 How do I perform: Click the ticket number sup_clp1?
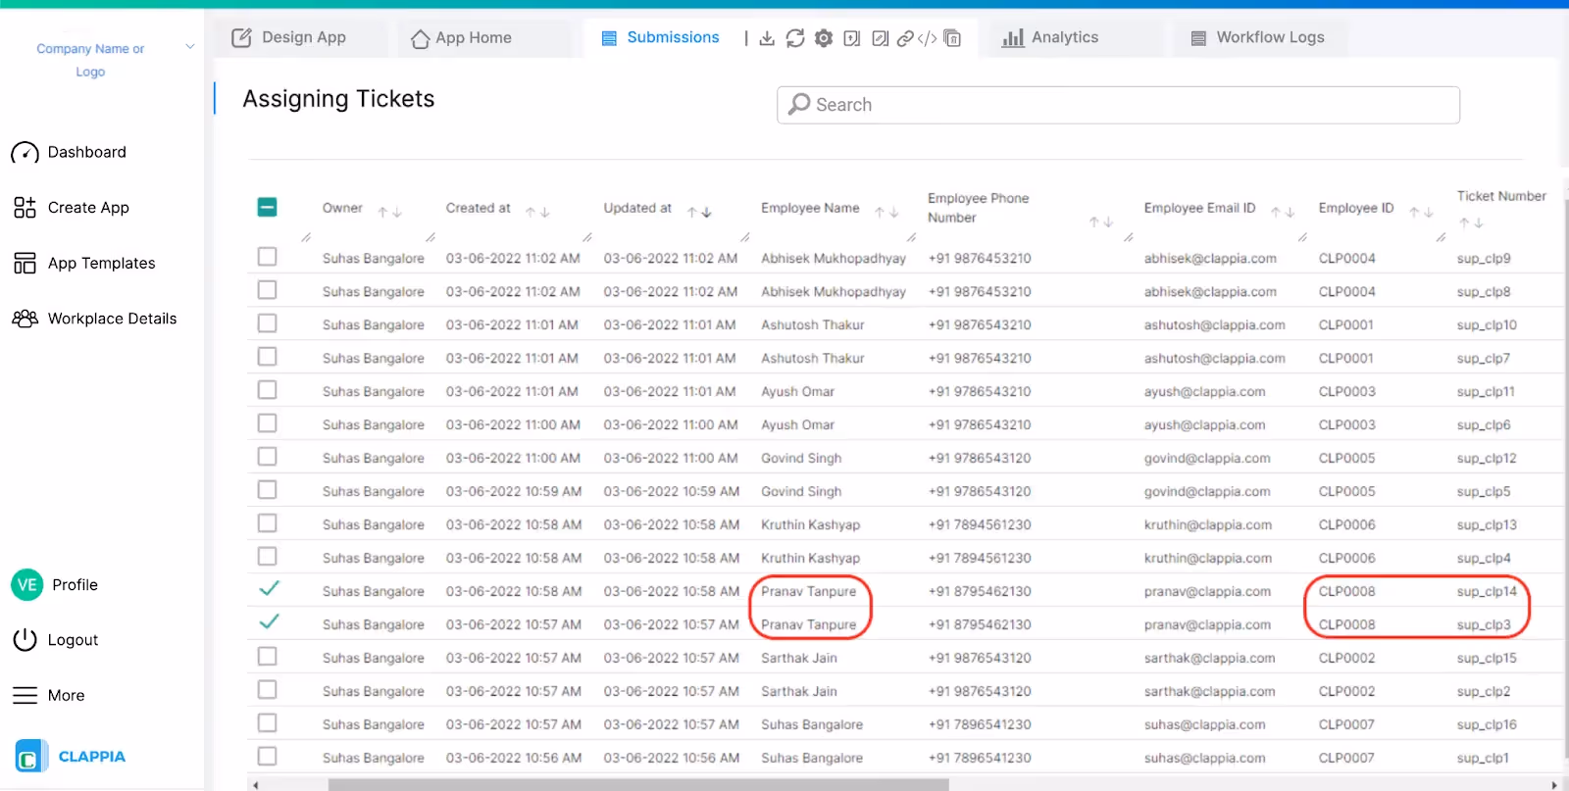point(1483,759)
